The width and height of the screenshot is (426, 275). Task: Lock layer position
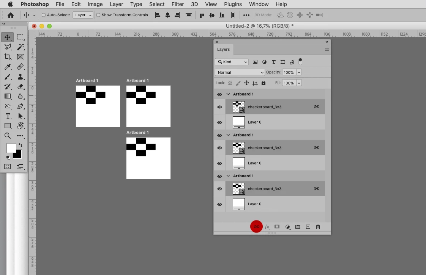point(246,83)
